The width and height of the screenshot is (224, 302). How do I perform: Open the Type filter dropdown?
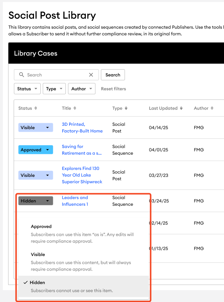[x=54, y=89]
